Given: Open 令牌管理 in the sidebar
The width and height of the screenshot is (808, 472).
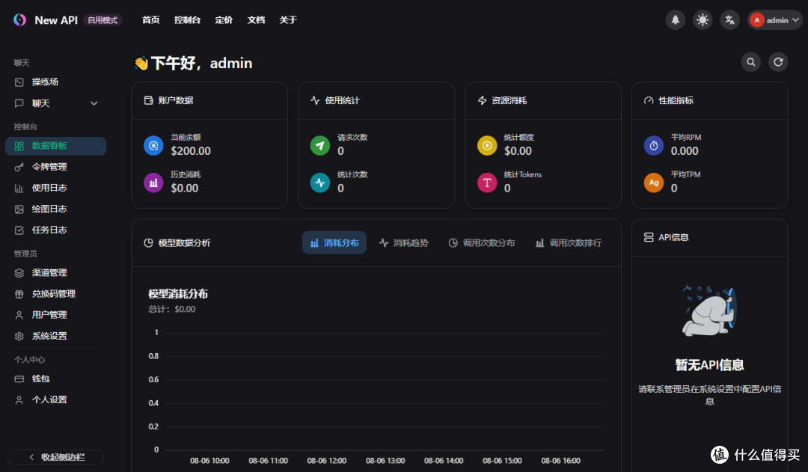Looking at the screenshot, I should coord(55,167).
